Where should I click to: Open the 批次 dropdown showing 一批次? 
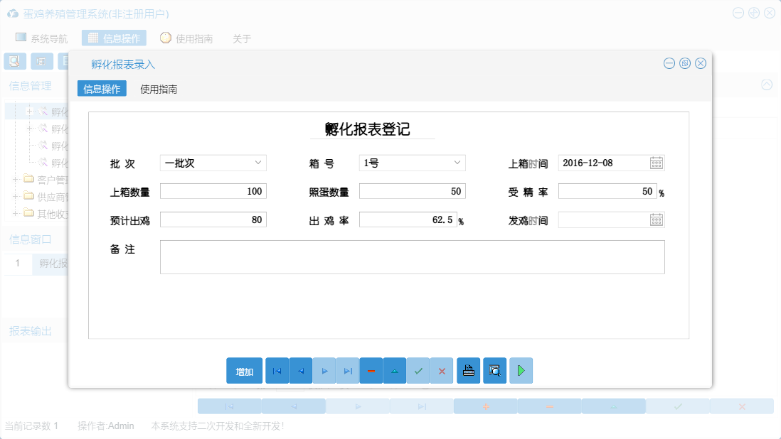[x=258, y=162]
